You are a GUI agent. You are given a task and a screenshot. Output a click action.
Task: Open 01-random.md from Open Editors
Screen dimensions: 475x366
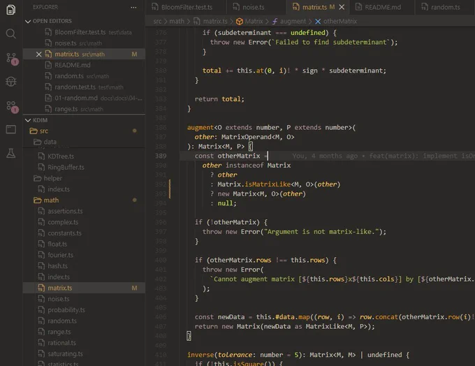(x=84, y=98)
